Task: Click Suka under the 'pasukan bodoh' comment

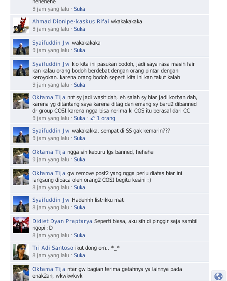Action: [79, 85]
